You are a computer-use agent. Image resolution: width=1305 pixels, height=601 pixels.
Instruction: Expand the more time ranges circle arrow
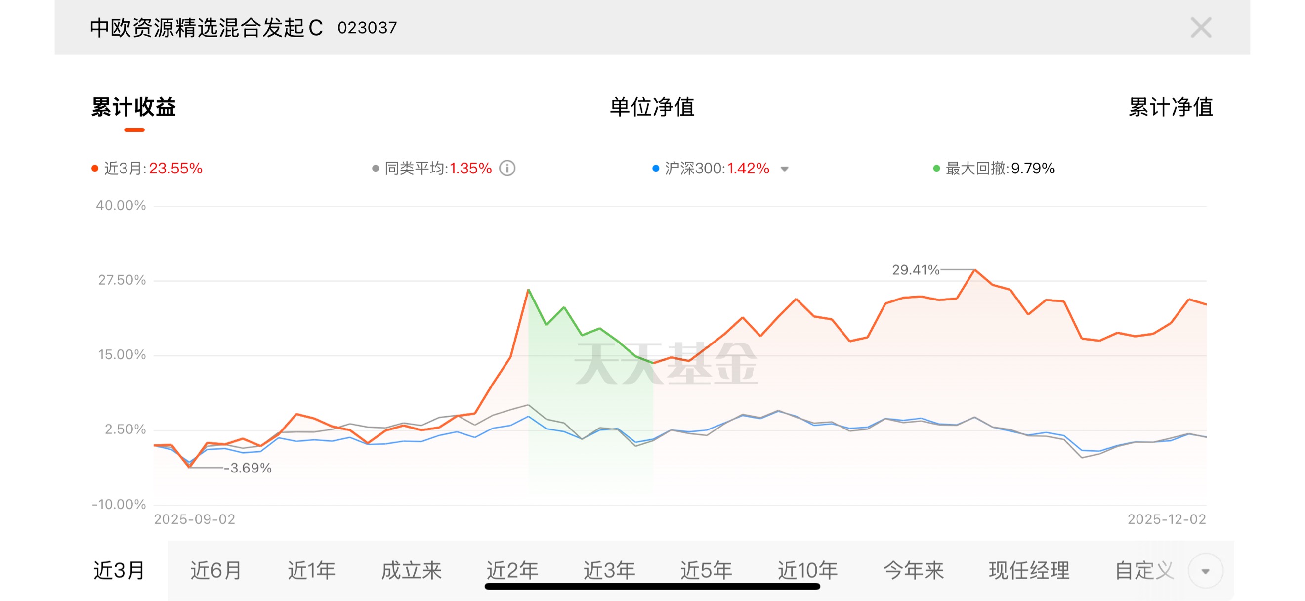pyautogui.click(x=1205, y=571)
